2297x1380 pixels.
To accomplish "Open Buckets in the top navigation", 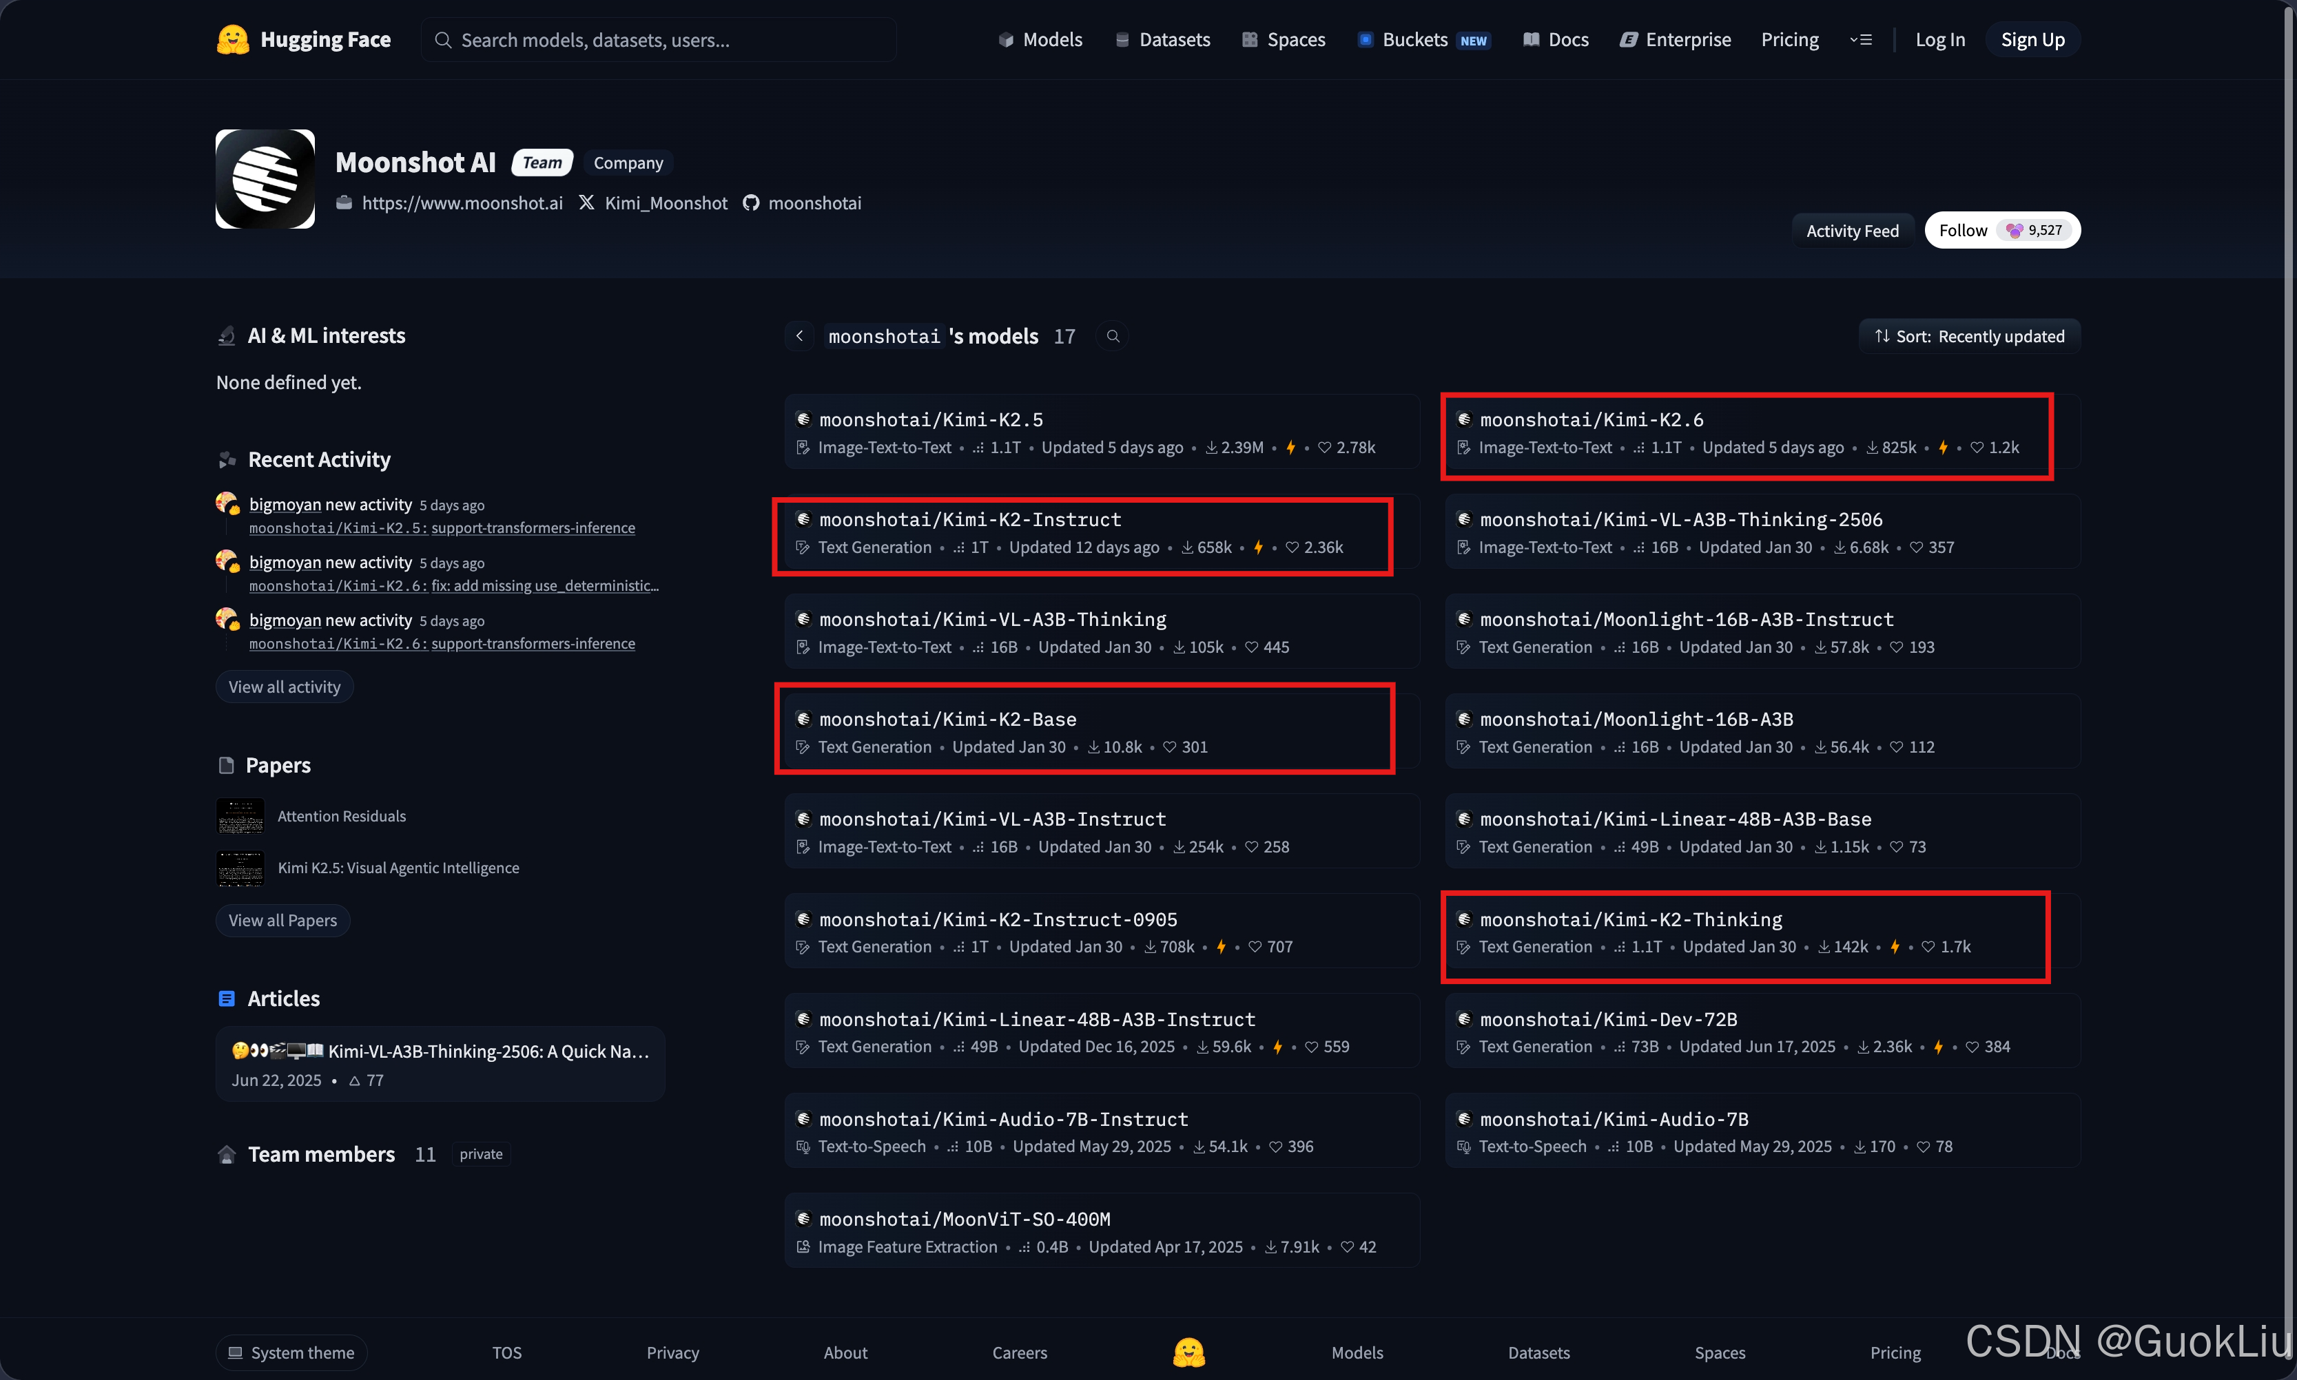I will click(x=1424, y=39).
